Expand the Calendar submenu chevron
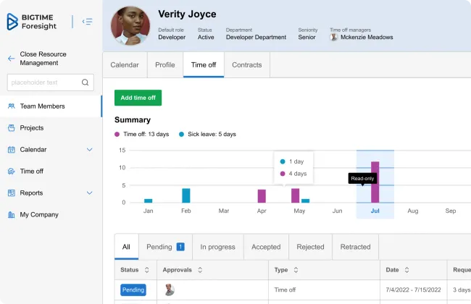 coord(90,150)
